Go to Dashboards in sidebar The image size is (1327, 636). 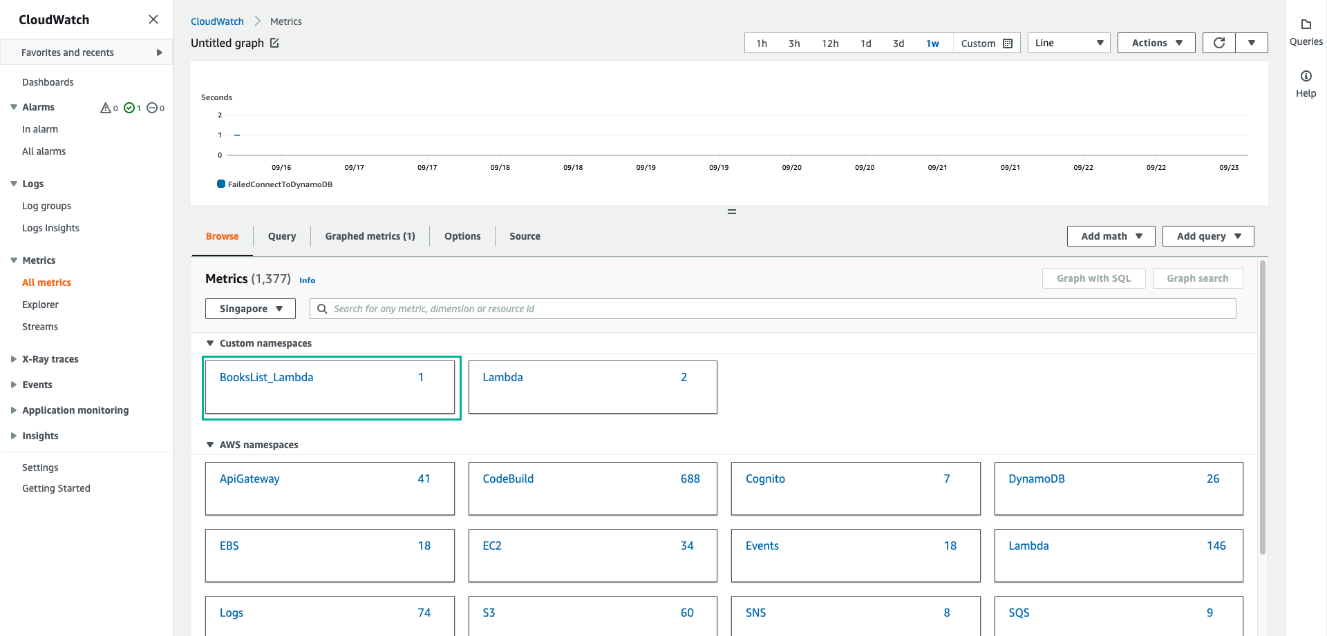[48, 82]
